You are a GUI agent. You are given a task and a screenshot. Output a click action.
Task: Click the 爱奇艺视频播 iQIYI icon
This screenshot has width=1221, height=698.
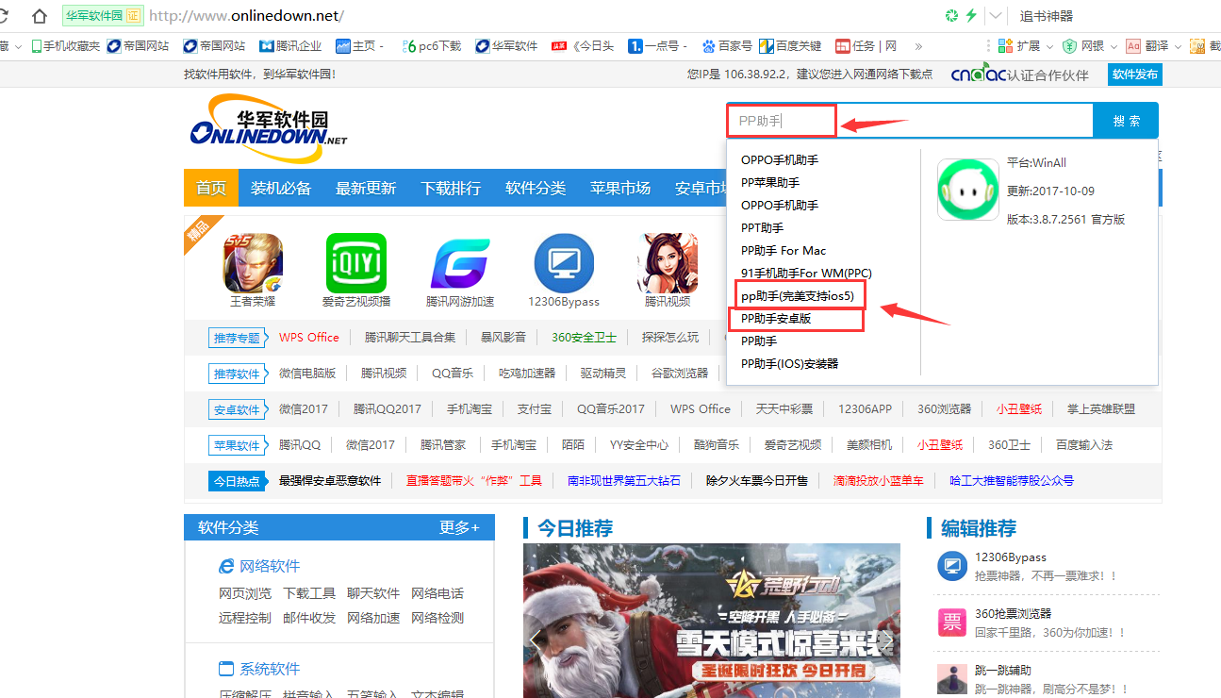point(356,263)
